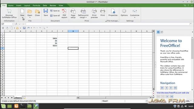Screen dimensions: 194x109
Task: Close the current document via Close icon
Action: tap(37, 12)
